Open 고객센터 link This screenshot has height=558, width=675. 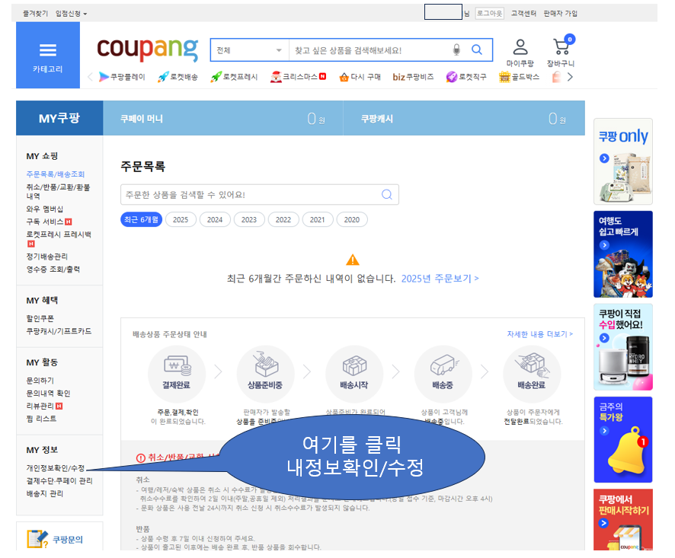tap(523, 14)
